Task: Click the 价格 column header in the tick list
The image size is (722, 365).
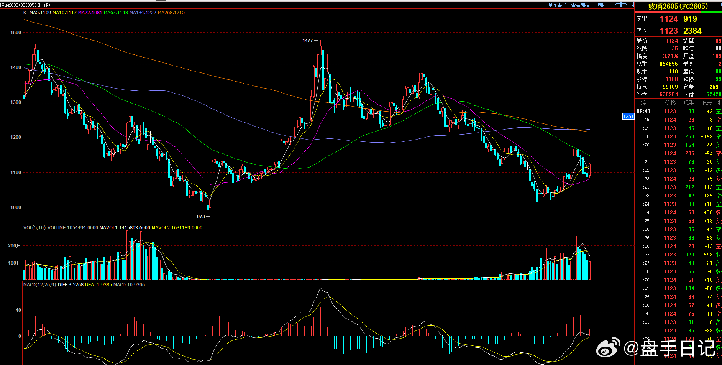Action: pos(670,103)
